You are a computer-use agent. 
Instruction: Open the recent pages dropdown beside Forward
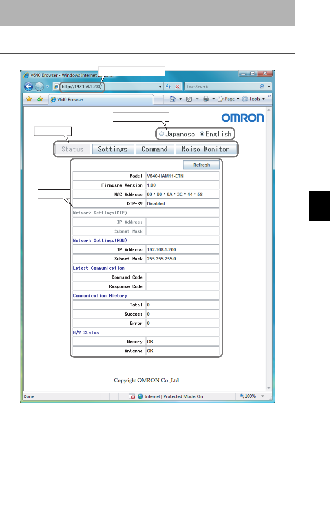pos(47,87)
